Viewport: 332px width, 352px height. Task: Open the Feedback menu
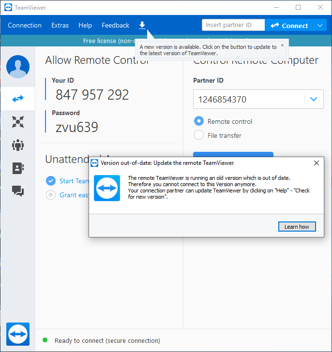coord(116,25)
